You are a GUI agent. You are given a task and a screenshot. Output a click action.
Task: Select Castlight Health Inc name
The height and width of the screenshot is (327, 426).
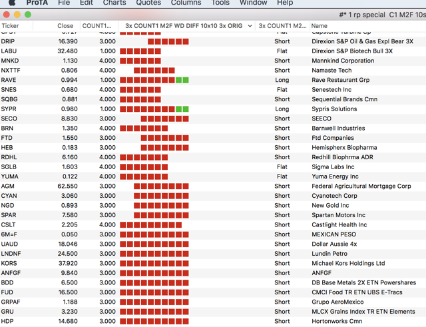click(339, 225)
